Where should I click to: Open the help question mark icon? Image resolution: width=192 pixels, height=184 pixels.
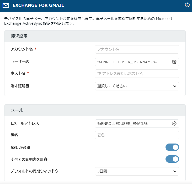click(187, 5)
